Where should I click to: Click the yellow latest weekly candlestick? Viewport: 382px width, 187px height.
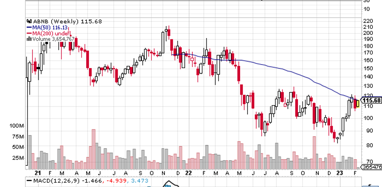pos(357,103)
